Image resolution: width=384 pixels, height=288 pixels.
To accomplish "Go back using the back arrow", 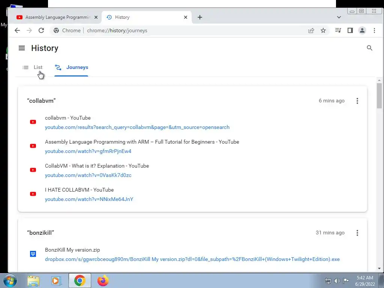I will pos(17,30).
